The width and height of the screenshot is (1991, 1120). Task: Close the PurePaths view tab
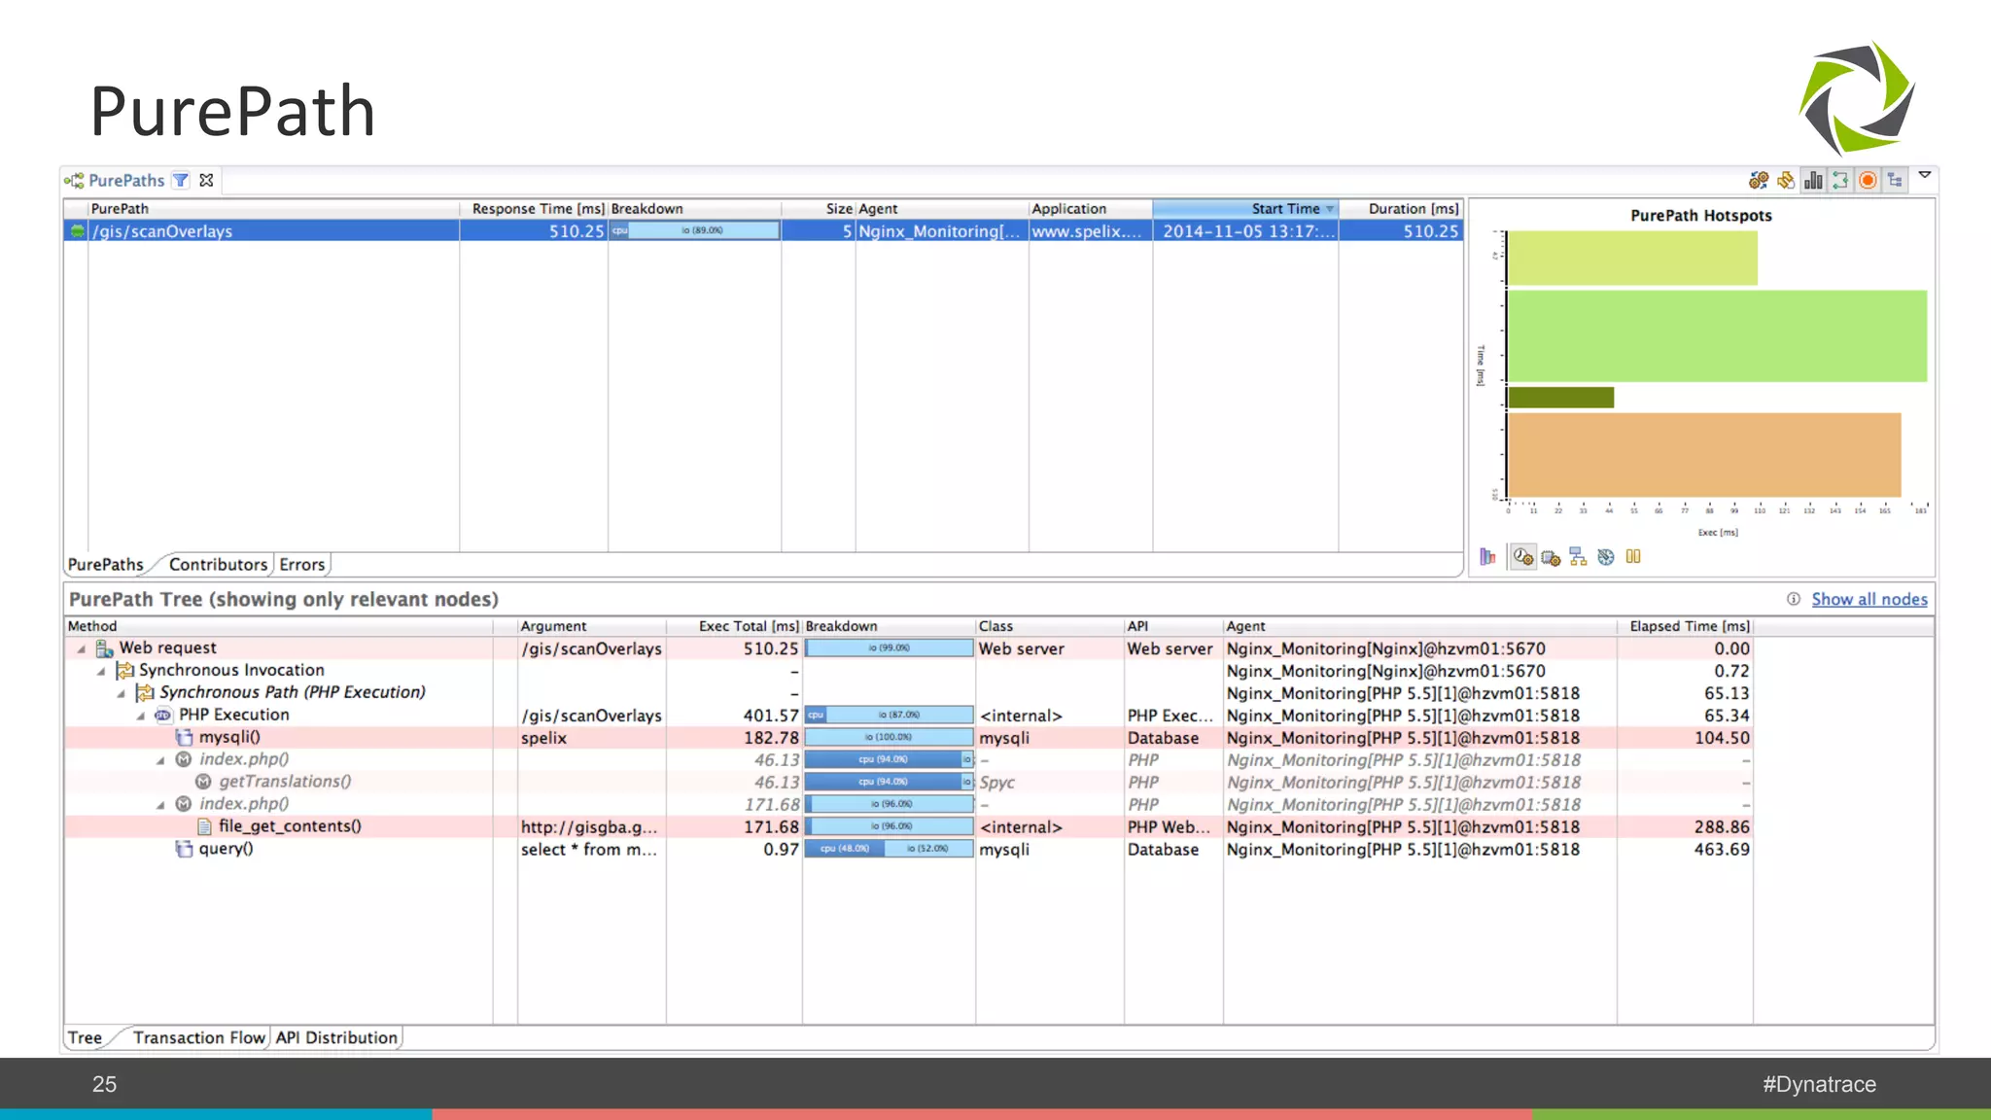pos(206,180)
